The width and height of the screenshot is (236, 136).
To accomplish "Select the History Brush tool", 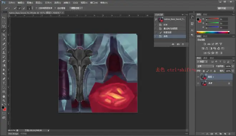I will [x=4, y=57].
